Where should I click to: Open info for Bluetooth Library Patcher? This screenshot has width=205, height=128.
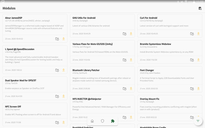tap(125, 89)
